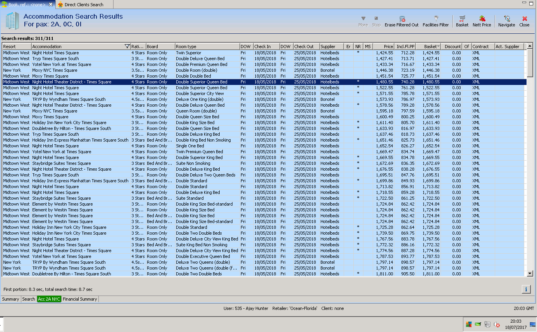Click the Incl.Fl.PP column header
This screenshot has width=537, height=332.
point(405,47)
